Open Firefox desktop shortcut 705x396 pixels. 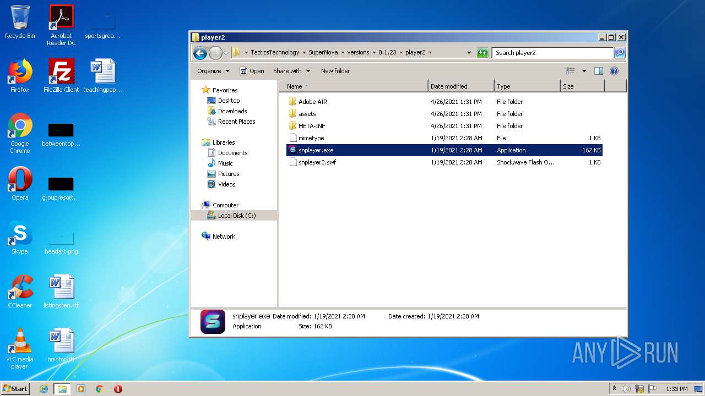(x=20, y=76)
